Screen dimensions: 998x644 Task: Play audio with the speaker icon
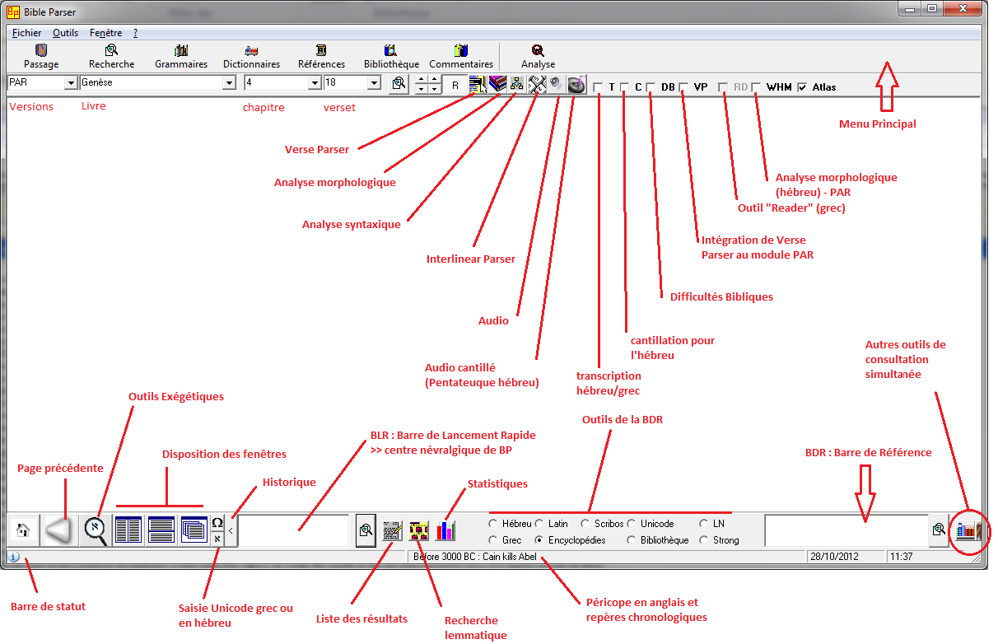556,83
